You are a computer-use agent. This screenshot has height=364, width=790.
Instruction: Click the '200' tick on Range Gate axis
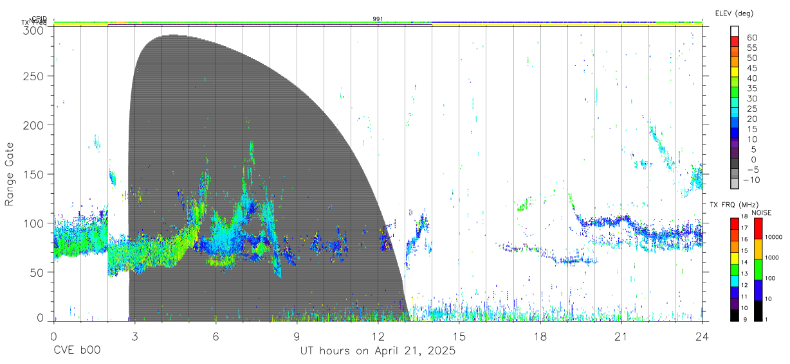pos(33,125)
